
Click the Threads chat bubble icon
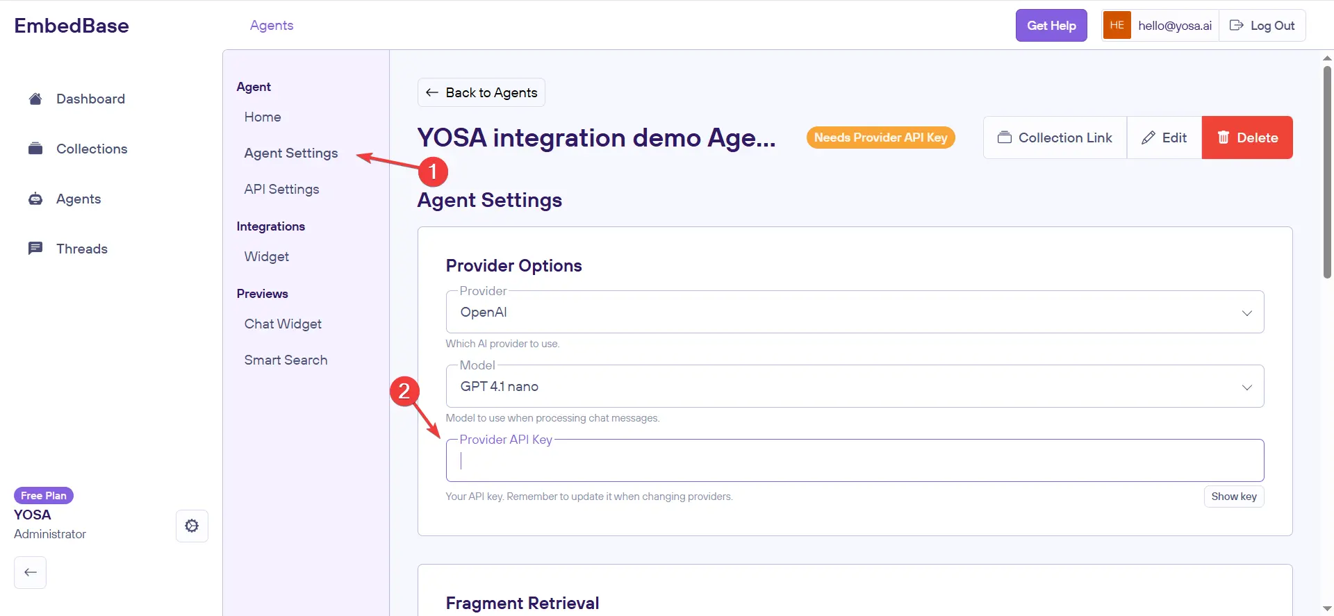[35, 249]
